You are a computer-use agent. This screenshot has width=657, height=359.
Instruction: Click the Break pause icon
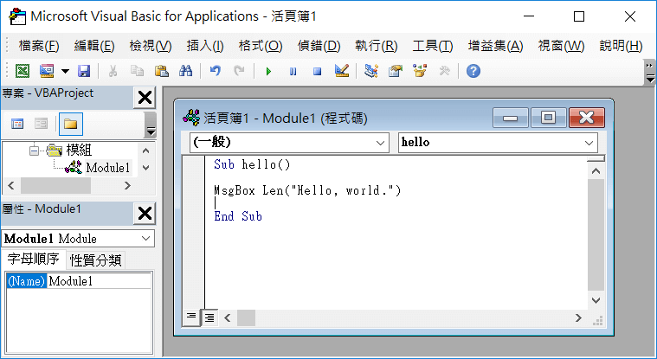293,71
